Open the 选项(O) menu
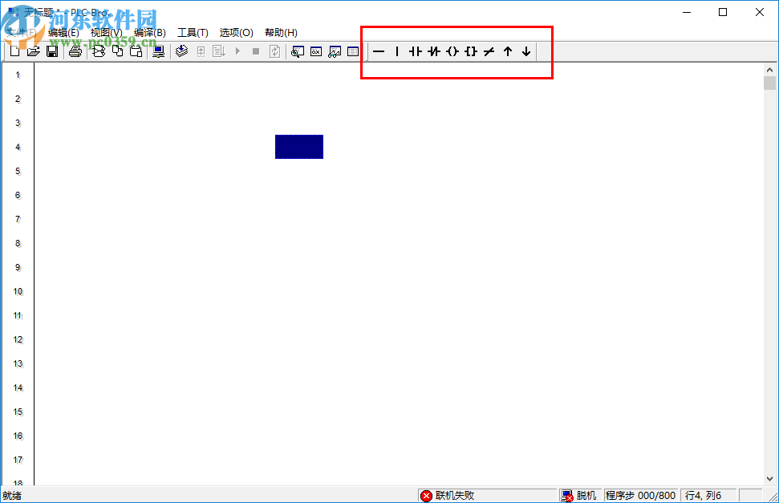The width and height of the screenshot is (779, 503). click(236, 32)
